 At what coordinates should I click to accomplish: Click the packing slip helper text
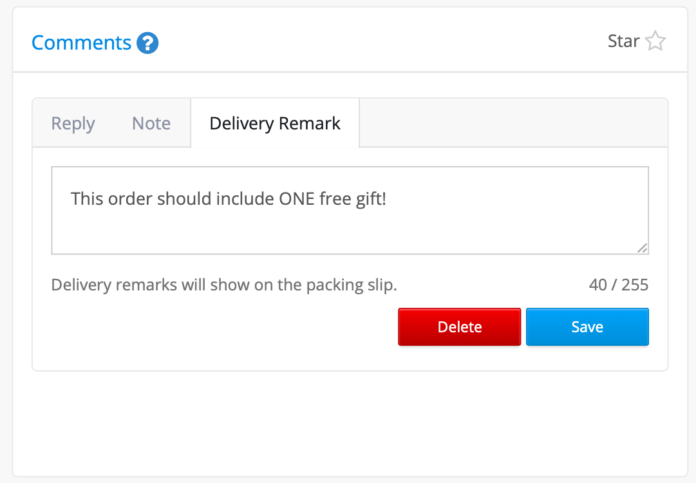coord(223,285)
